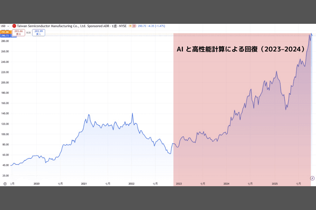
Task: Click the 1週 interval label in header
Action: [x=114, y=26]
